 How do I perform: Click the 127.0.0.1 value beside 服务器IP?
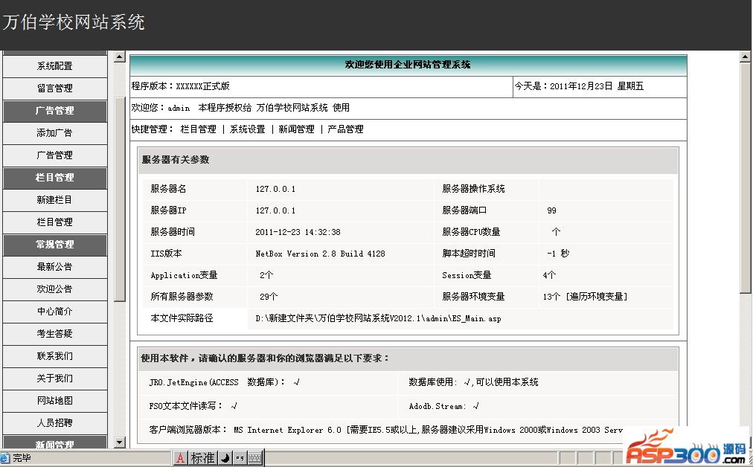coord(275,210)
